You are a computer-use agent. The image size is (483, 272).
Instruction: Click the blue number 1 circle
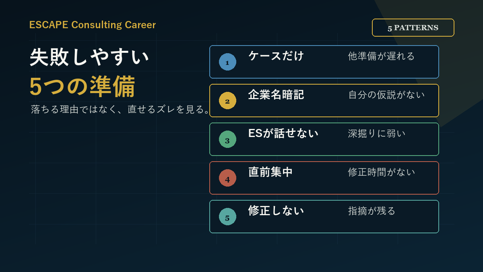coord(227,62)
